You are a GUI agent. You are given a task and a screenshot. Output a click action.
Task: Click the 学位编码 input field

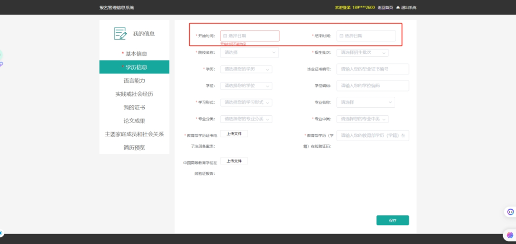373,86
